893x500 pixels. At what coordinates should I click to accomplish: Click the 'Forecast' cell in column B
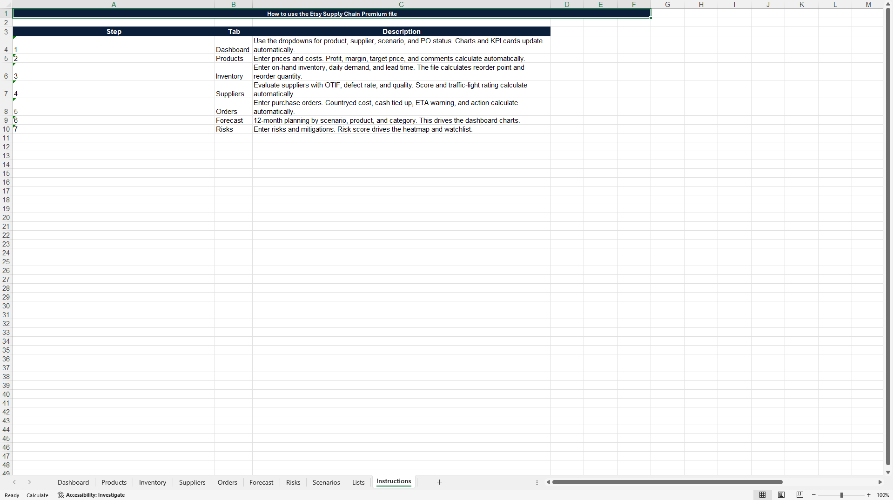tap(234, 120)
